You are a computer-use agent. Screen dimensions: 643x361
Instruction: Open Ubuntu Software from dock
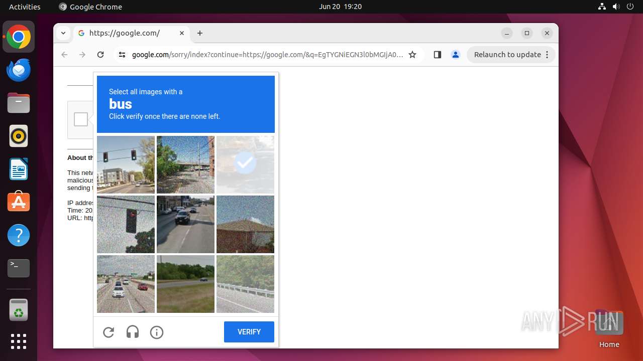19,202
